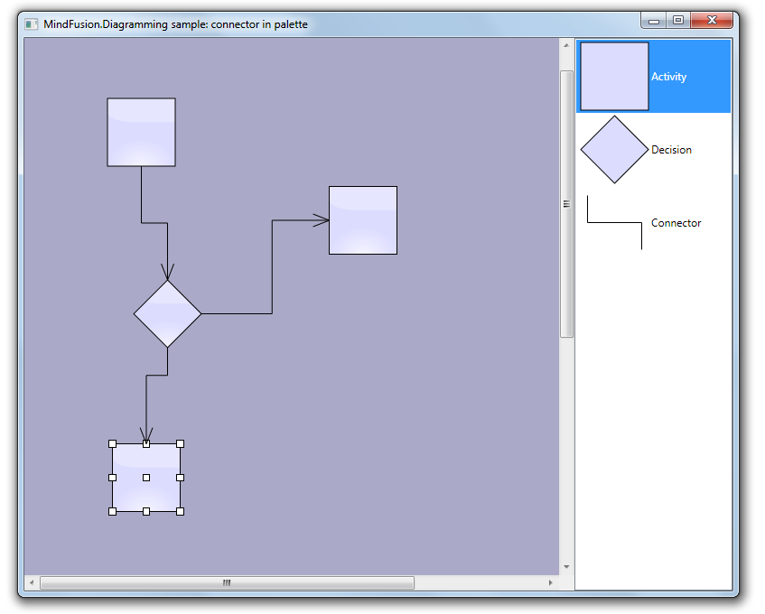Click the top-left resize handle of selected node
The height and width of the screenshot is (614, 765).
113,443
